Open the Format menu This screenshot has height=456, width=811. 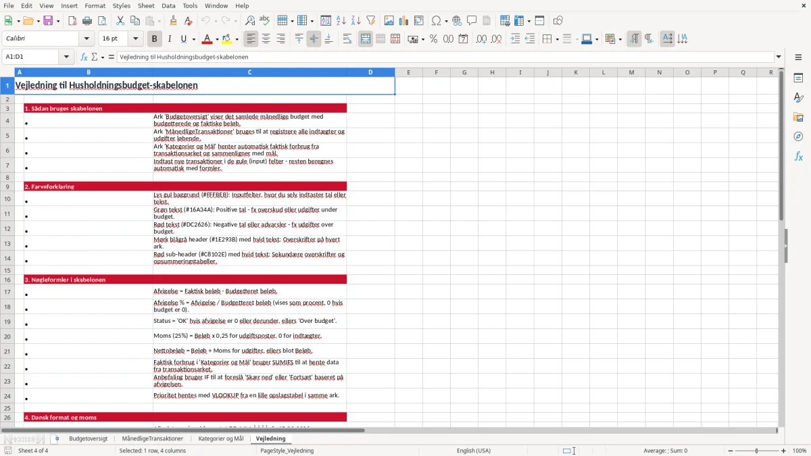point(95,5)
